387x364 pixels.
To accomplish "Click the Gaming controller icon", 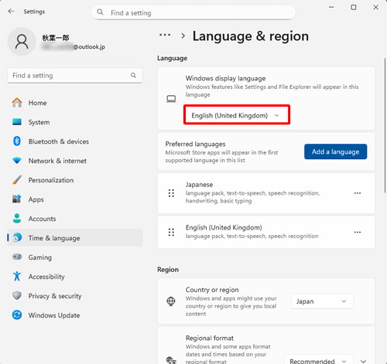I will tap(17, 257).
